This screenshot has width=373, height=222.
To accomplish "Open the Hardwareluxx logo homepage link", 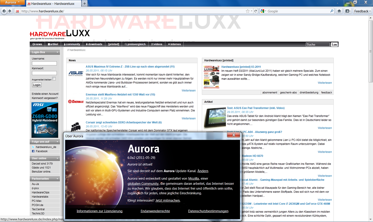I will click(x=60, y=35).
